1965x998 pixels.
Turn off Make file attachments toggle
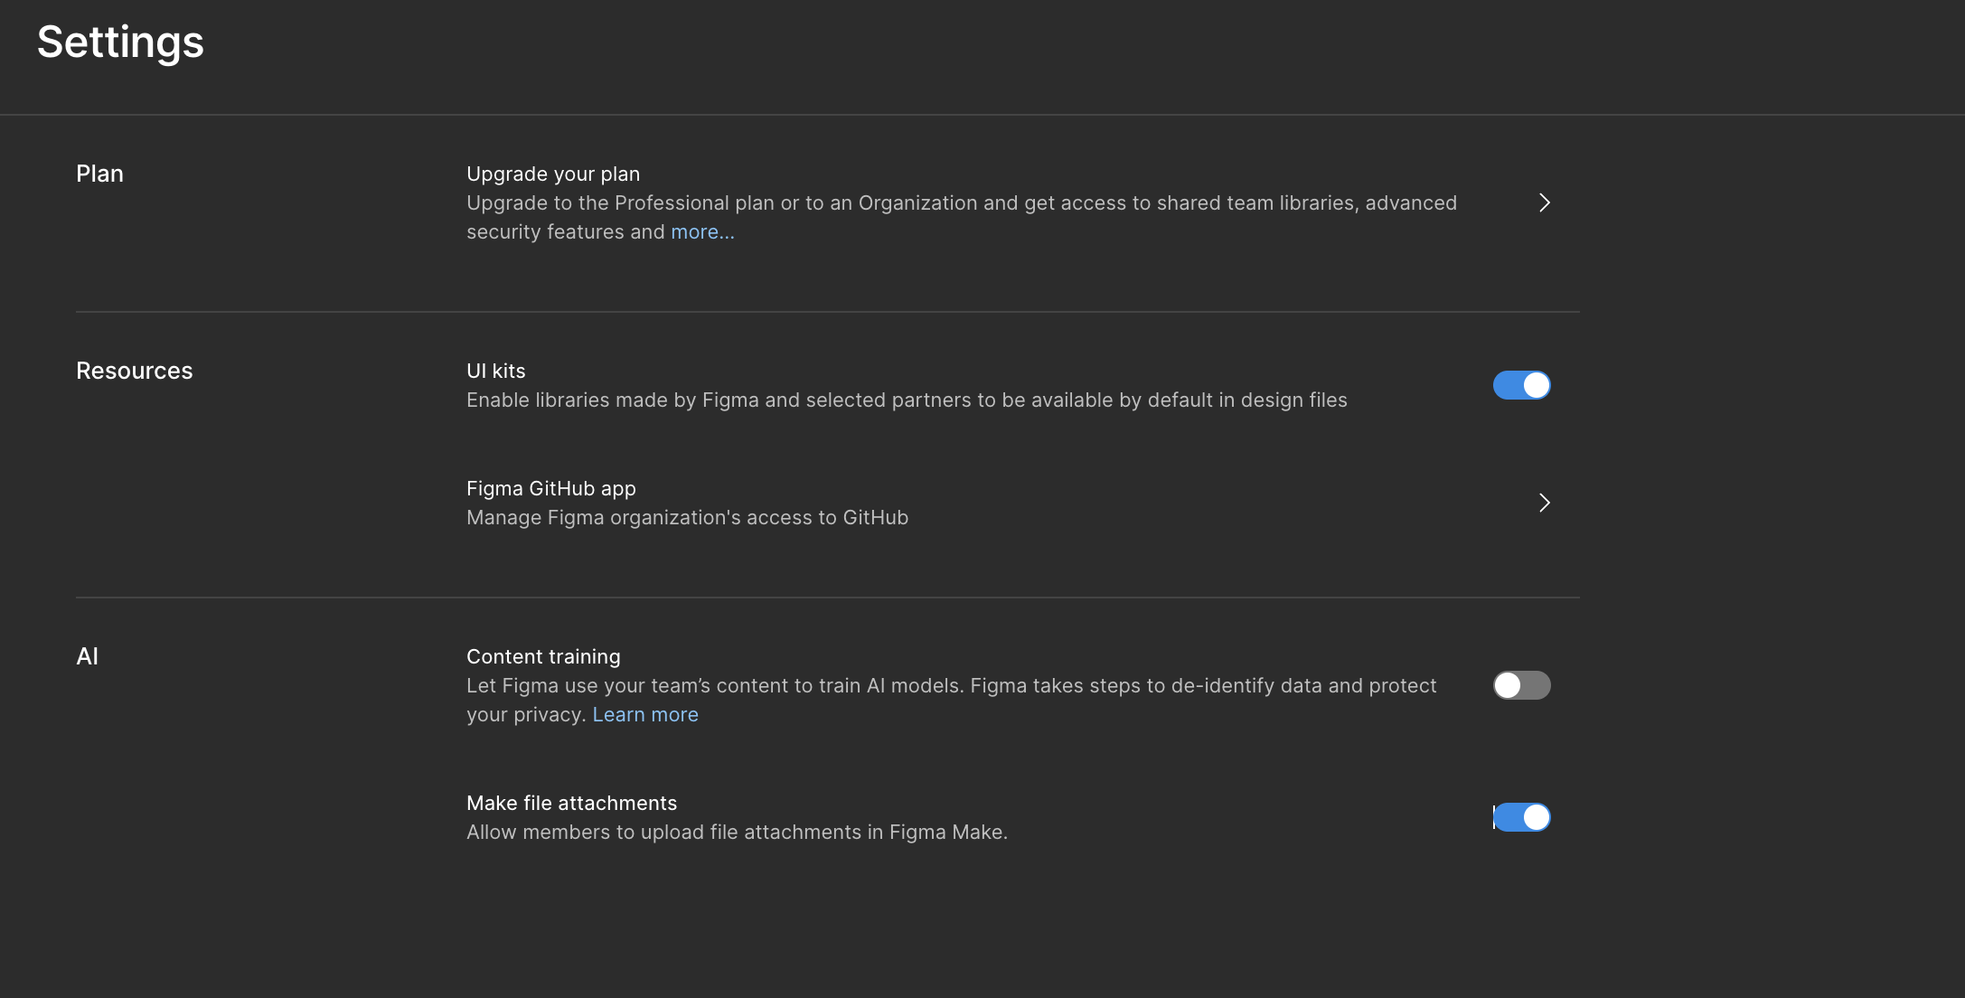click(1521, 817)
